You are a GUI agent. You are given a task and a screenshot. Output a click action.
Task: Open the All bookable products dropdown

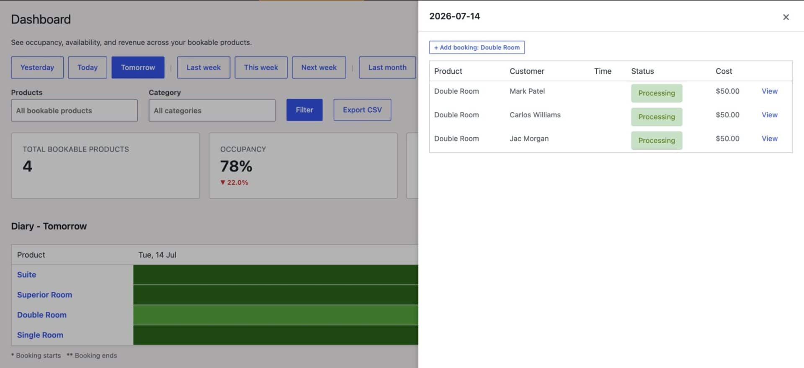(74, 111)
